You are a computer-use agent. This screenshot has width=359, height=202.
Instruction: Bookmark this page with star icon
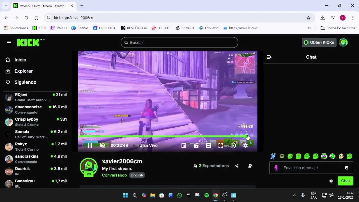tap(309, 18)
